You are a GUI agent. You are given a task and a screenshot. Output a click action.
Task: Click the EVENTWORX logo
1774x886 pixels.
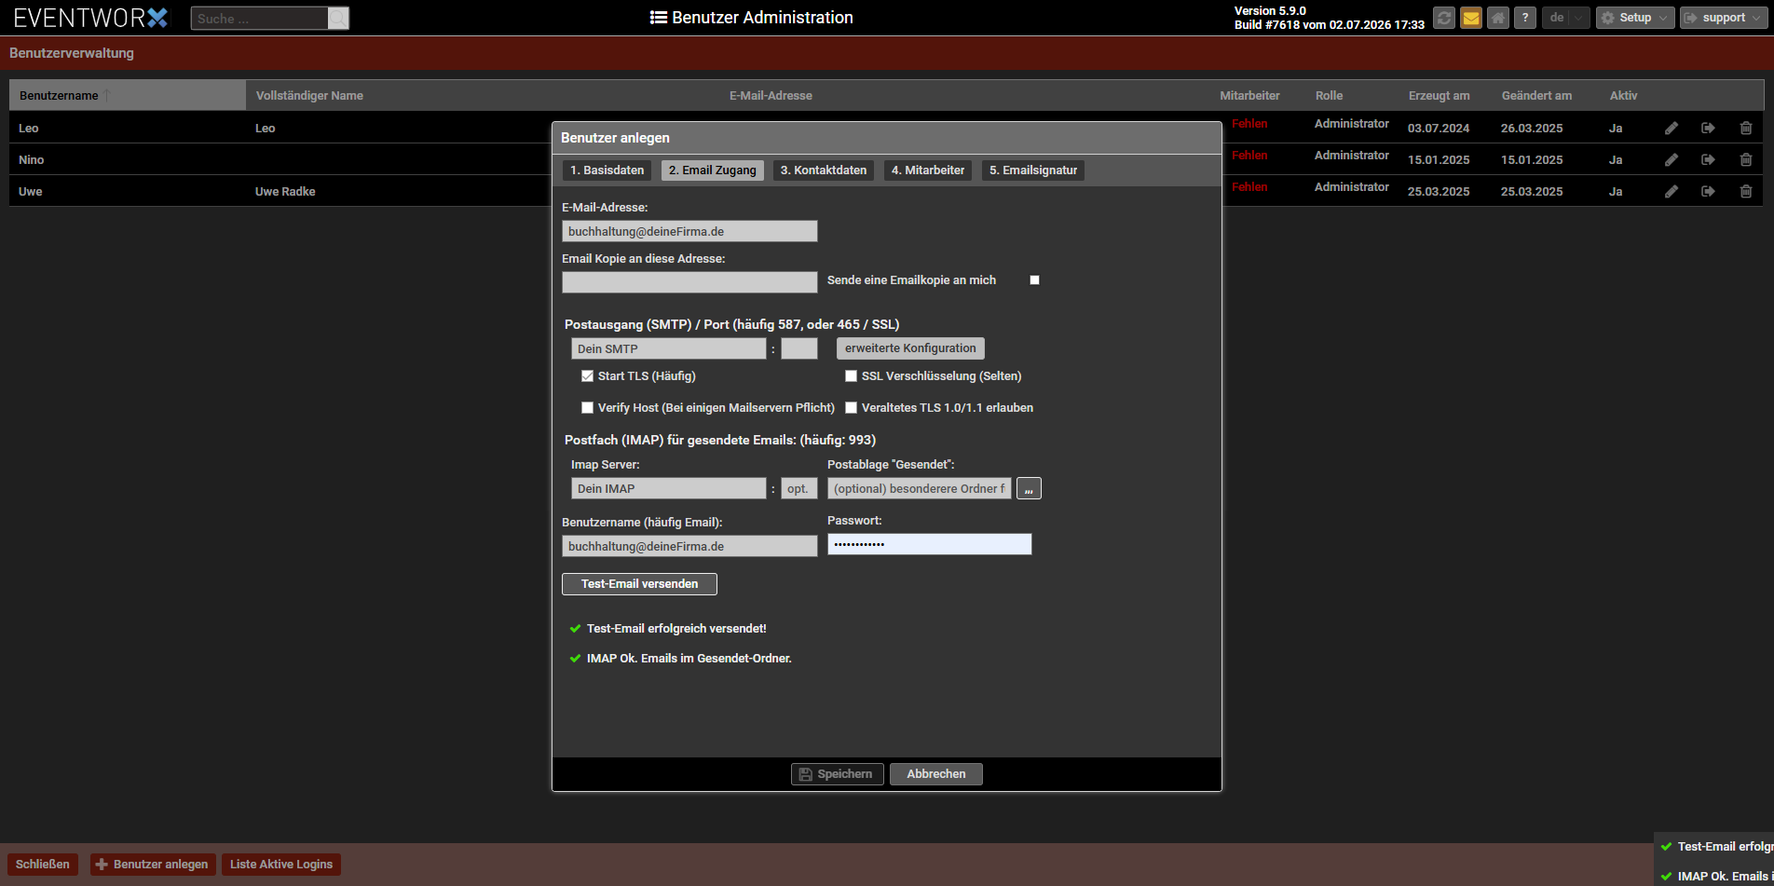(x=90, y=18)
